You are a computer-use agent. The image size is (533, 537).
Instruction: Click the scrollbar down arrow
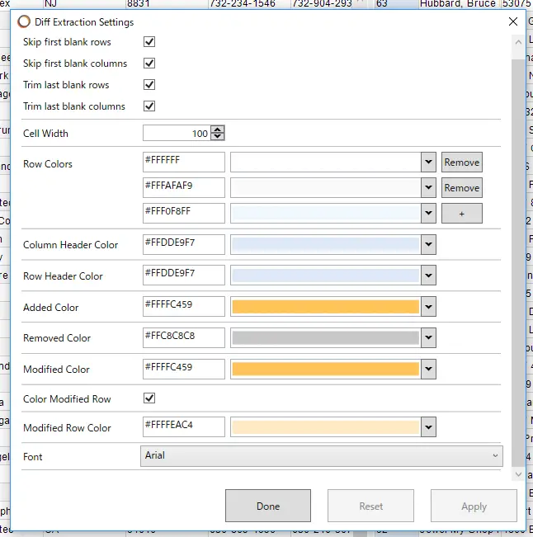point(518,474)
